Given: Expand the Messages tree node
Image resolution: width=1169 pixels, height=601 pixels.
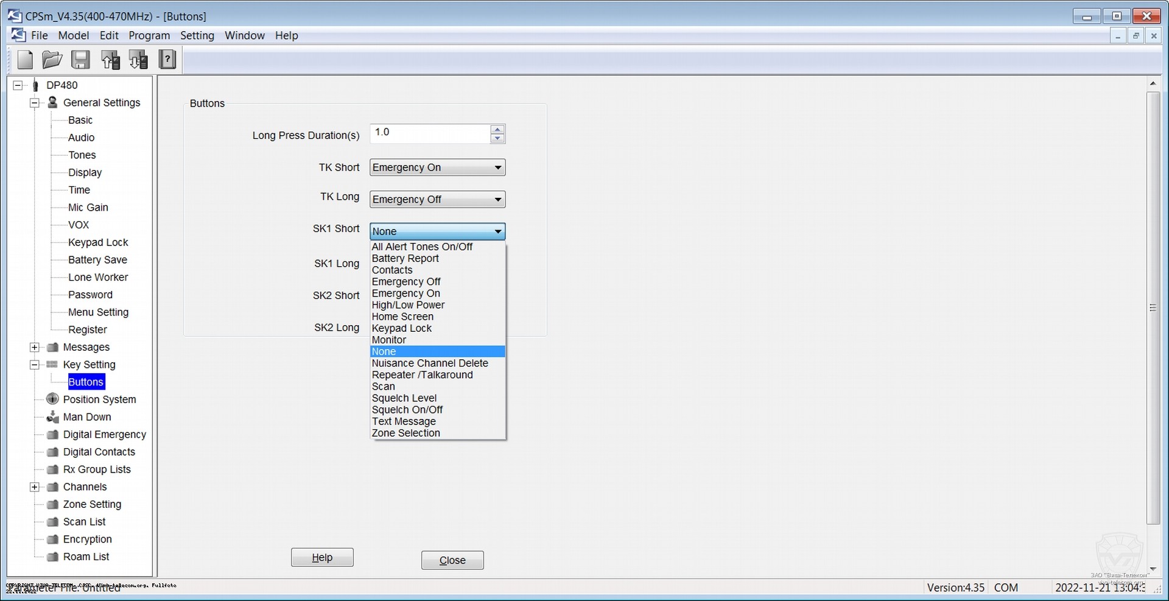Looking at the screenshot, I should 35,347.
